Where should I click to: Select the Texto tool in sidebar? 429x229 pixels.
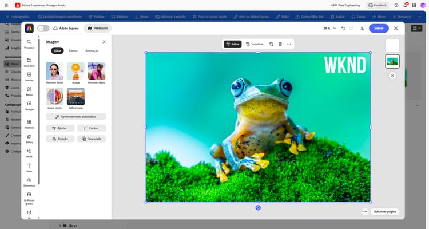pos(29,168)
